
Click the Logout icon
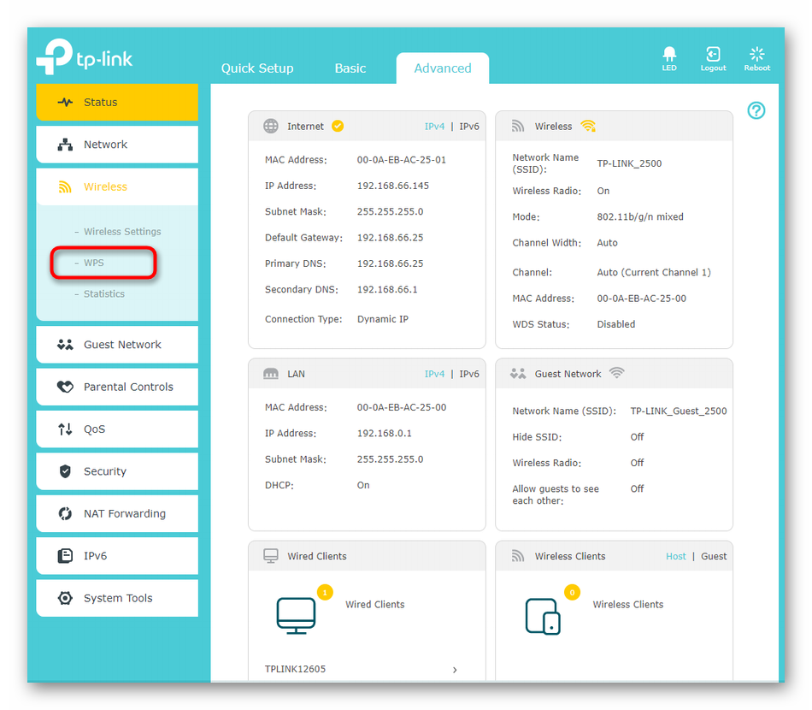713,56
